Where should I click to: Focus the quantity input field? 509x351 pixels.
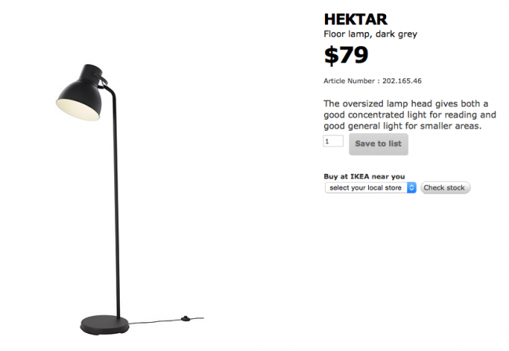pos(333,141)
